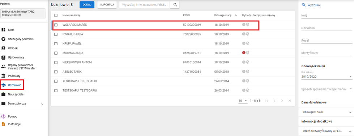
Task: Click the Wnioski sidebar icon
Action: pos(3,48)
